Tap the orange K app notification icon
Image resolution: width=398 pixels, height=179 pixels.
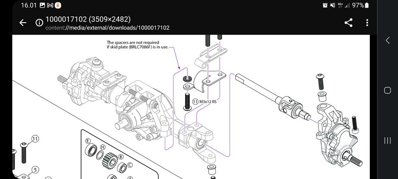58,5
